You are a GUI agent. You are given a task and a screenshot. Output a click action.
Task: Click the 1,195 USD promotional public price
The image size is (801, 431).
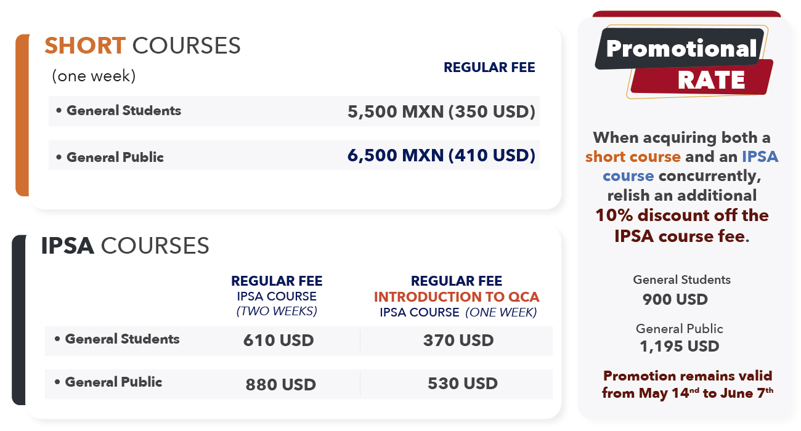click(x=679, y=346)
